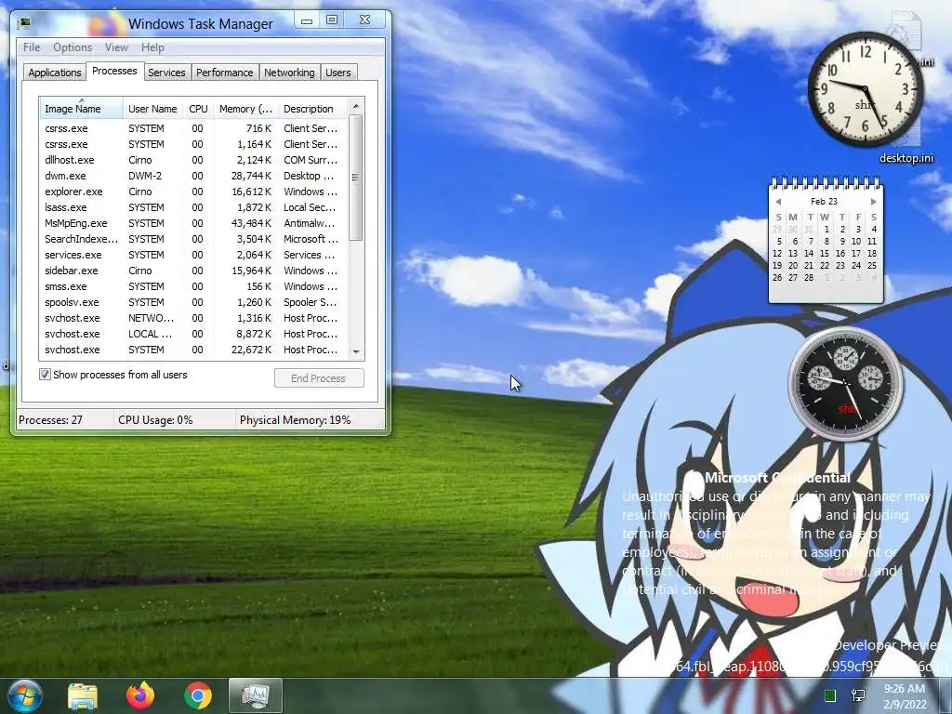Launch Google Chrome from the taskbar
This screenshot has width=952, height=714.
coord(198,695)
